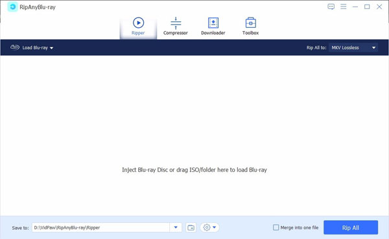This screenshot has height=239, width=389.
Task: Switch to the Ripper tab
Action: 138,26
